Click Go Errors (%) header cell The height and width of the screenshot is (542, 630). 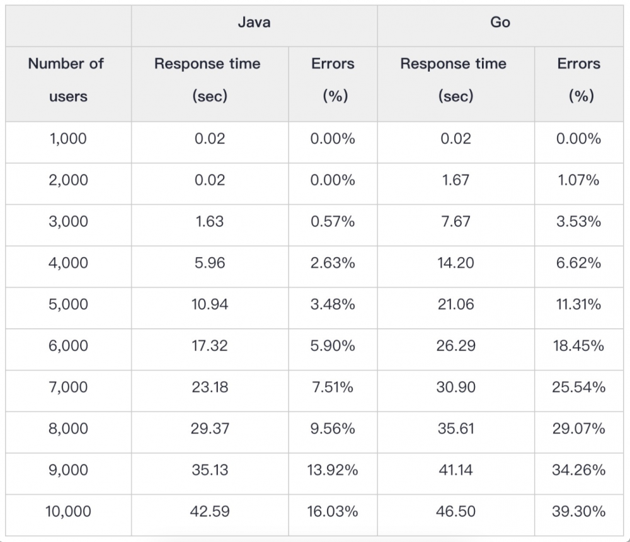coord(578,80)
